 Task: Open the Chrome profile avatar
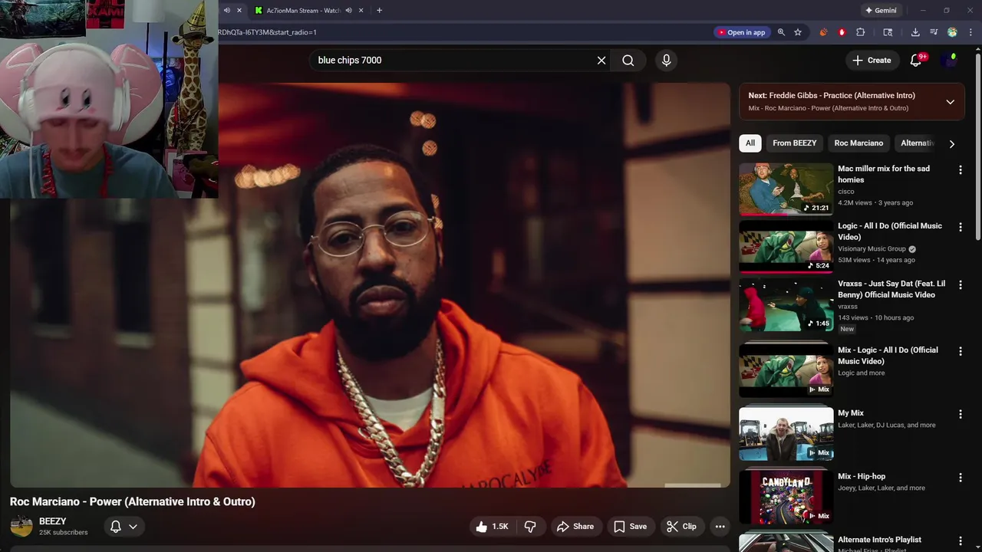[x=952, y=32]
